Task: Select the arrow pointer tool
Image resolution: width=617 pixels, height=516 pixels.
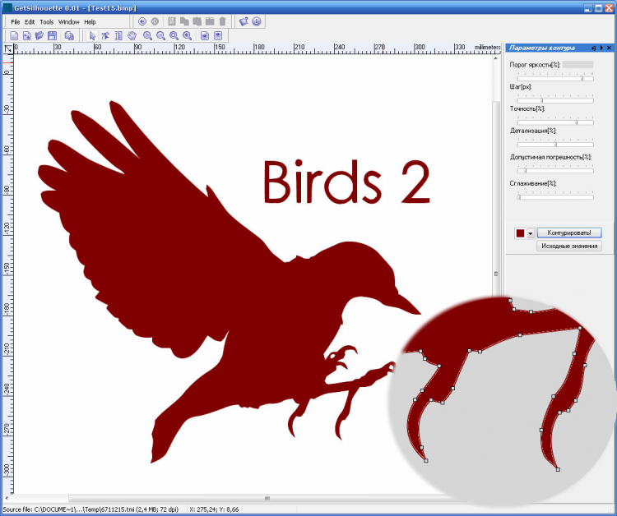Action: pos(92,36)
